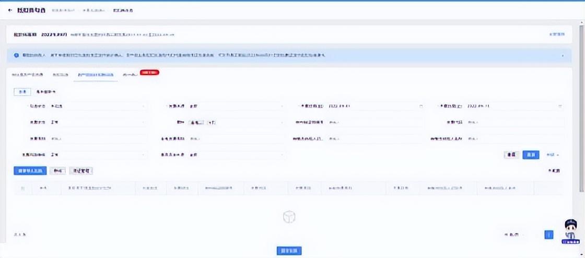Click the blue info icon in the notice banner
The width and height of the screenshot is (585, 258).
click(x=16, y=55)
